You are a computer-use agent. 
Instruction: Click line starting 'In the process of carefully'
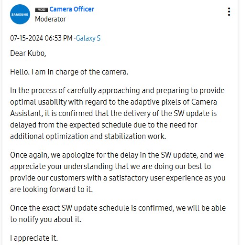click(x=117, y=91)
